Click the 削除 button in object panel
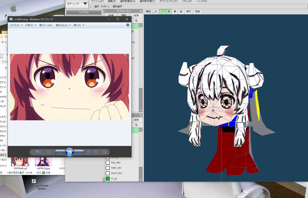This screenshot has width=308, height=198. 136,16
